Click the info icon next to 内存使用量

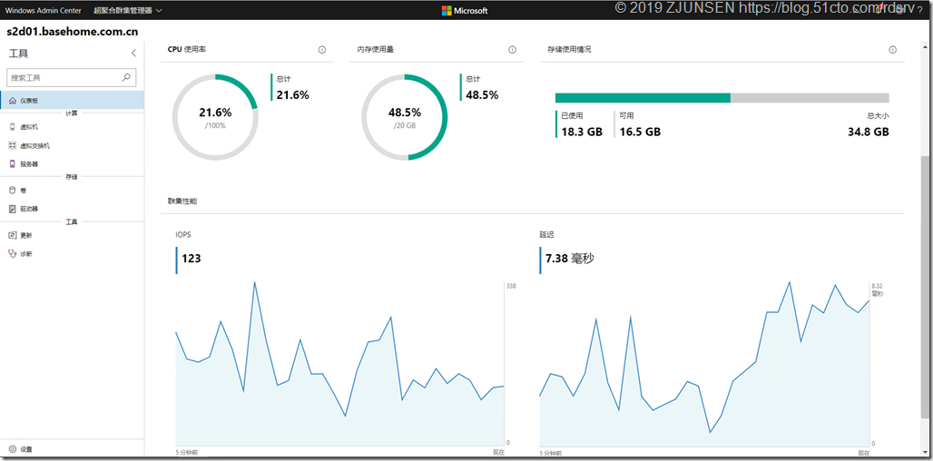coord(512,50)
